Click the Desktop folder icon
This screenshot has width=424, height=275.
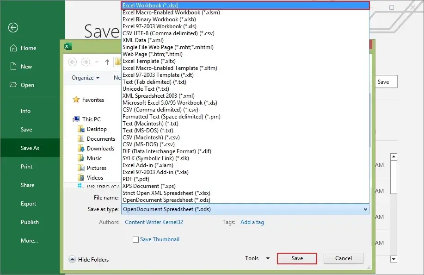pos(81,129)
